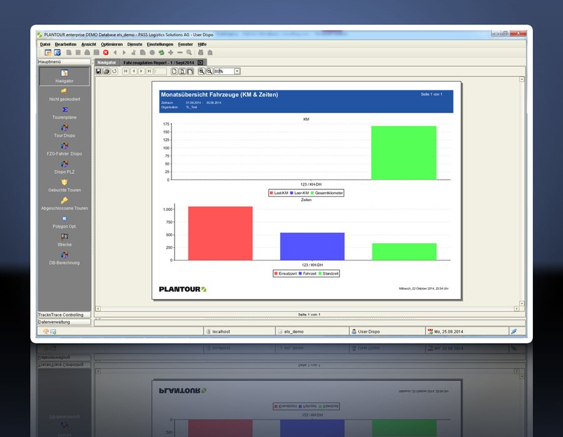Click the horizontal scrollbar left arrow
Image resolution: width=563 pixels, height=437 pixels.
pyautogui.click(x=98, y=308)
